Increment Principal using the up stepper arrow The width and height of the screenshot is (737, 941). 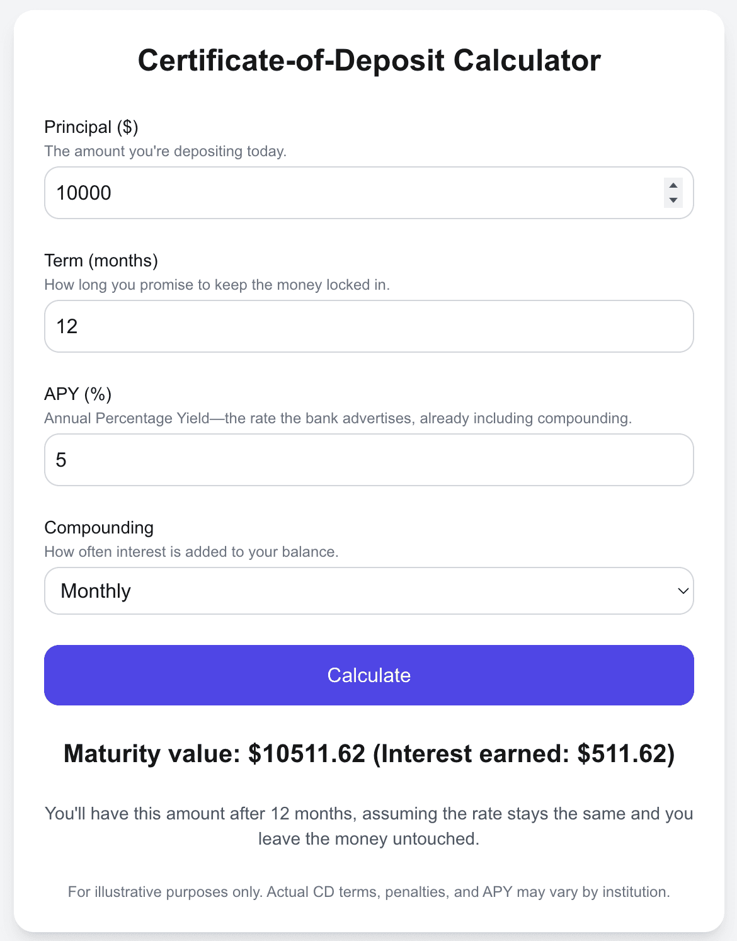pos(673,185)
